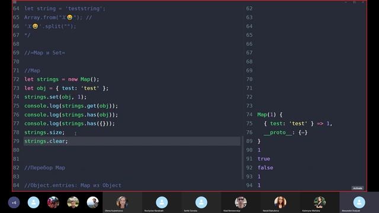Screen dimensions: 379x213
Task: Click the .split("") line with emoji
Action: tap(50, 26)
